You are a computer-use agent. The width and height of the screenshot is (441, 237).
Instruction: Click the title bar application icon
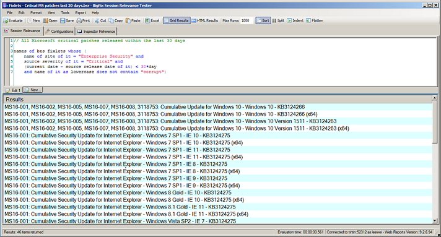tap(5, 6)
